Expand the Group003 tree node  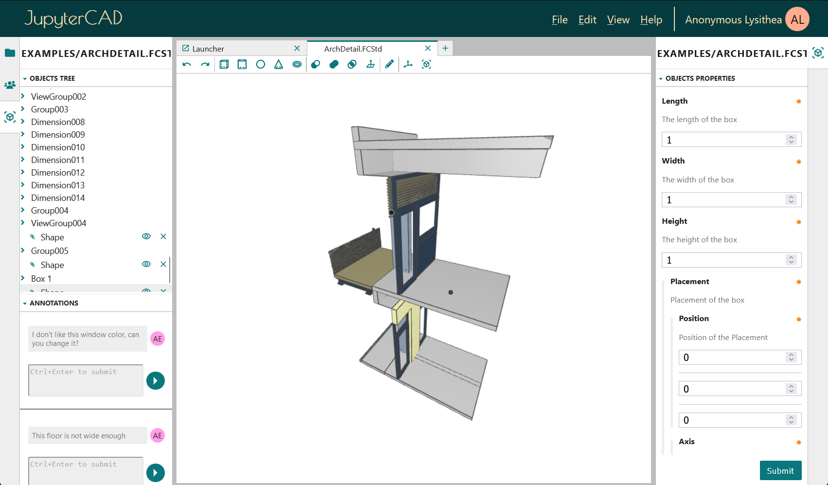pos(23,109)
